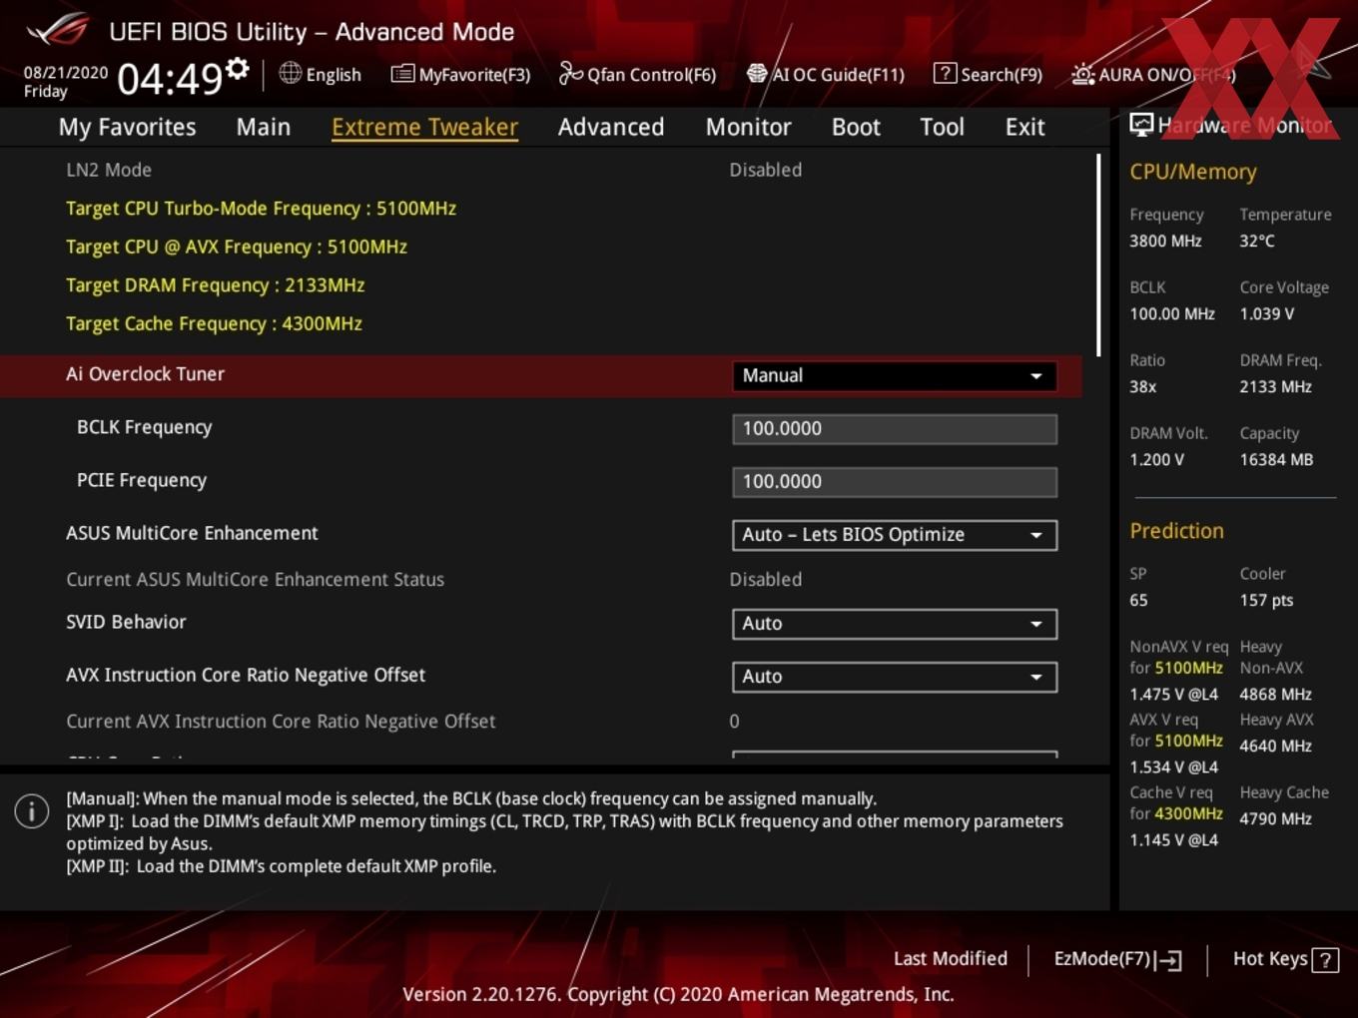Click English language button
The height and width of the screenshot is (1018, 1358).
click(x=321, y=74)
